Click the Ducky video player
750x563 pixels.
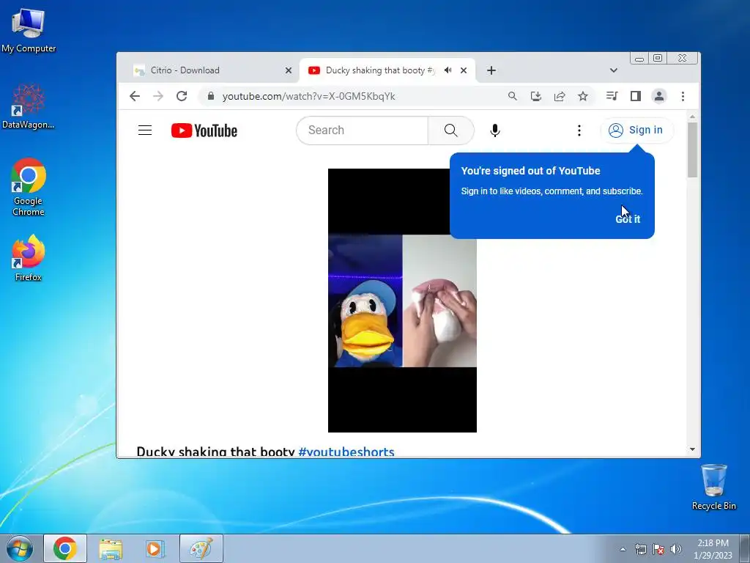(x=402, y=300)
